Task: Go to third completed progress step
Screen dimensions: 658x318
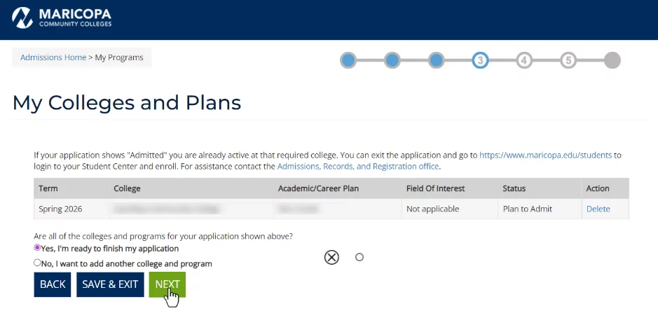Action: [436, 60]
